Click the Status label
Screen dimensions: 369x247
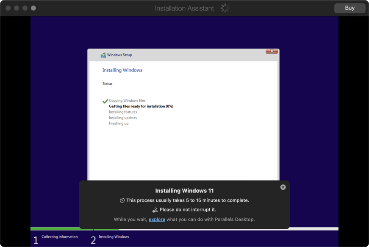(107, 84)
